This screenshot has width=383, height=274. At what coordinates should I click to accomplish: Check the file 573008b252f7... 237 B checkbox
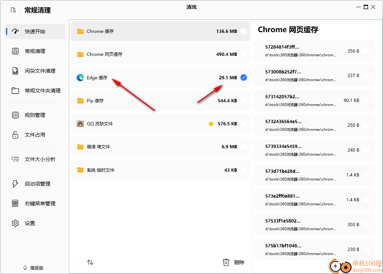pyautogui.click(x=365, y=76)
